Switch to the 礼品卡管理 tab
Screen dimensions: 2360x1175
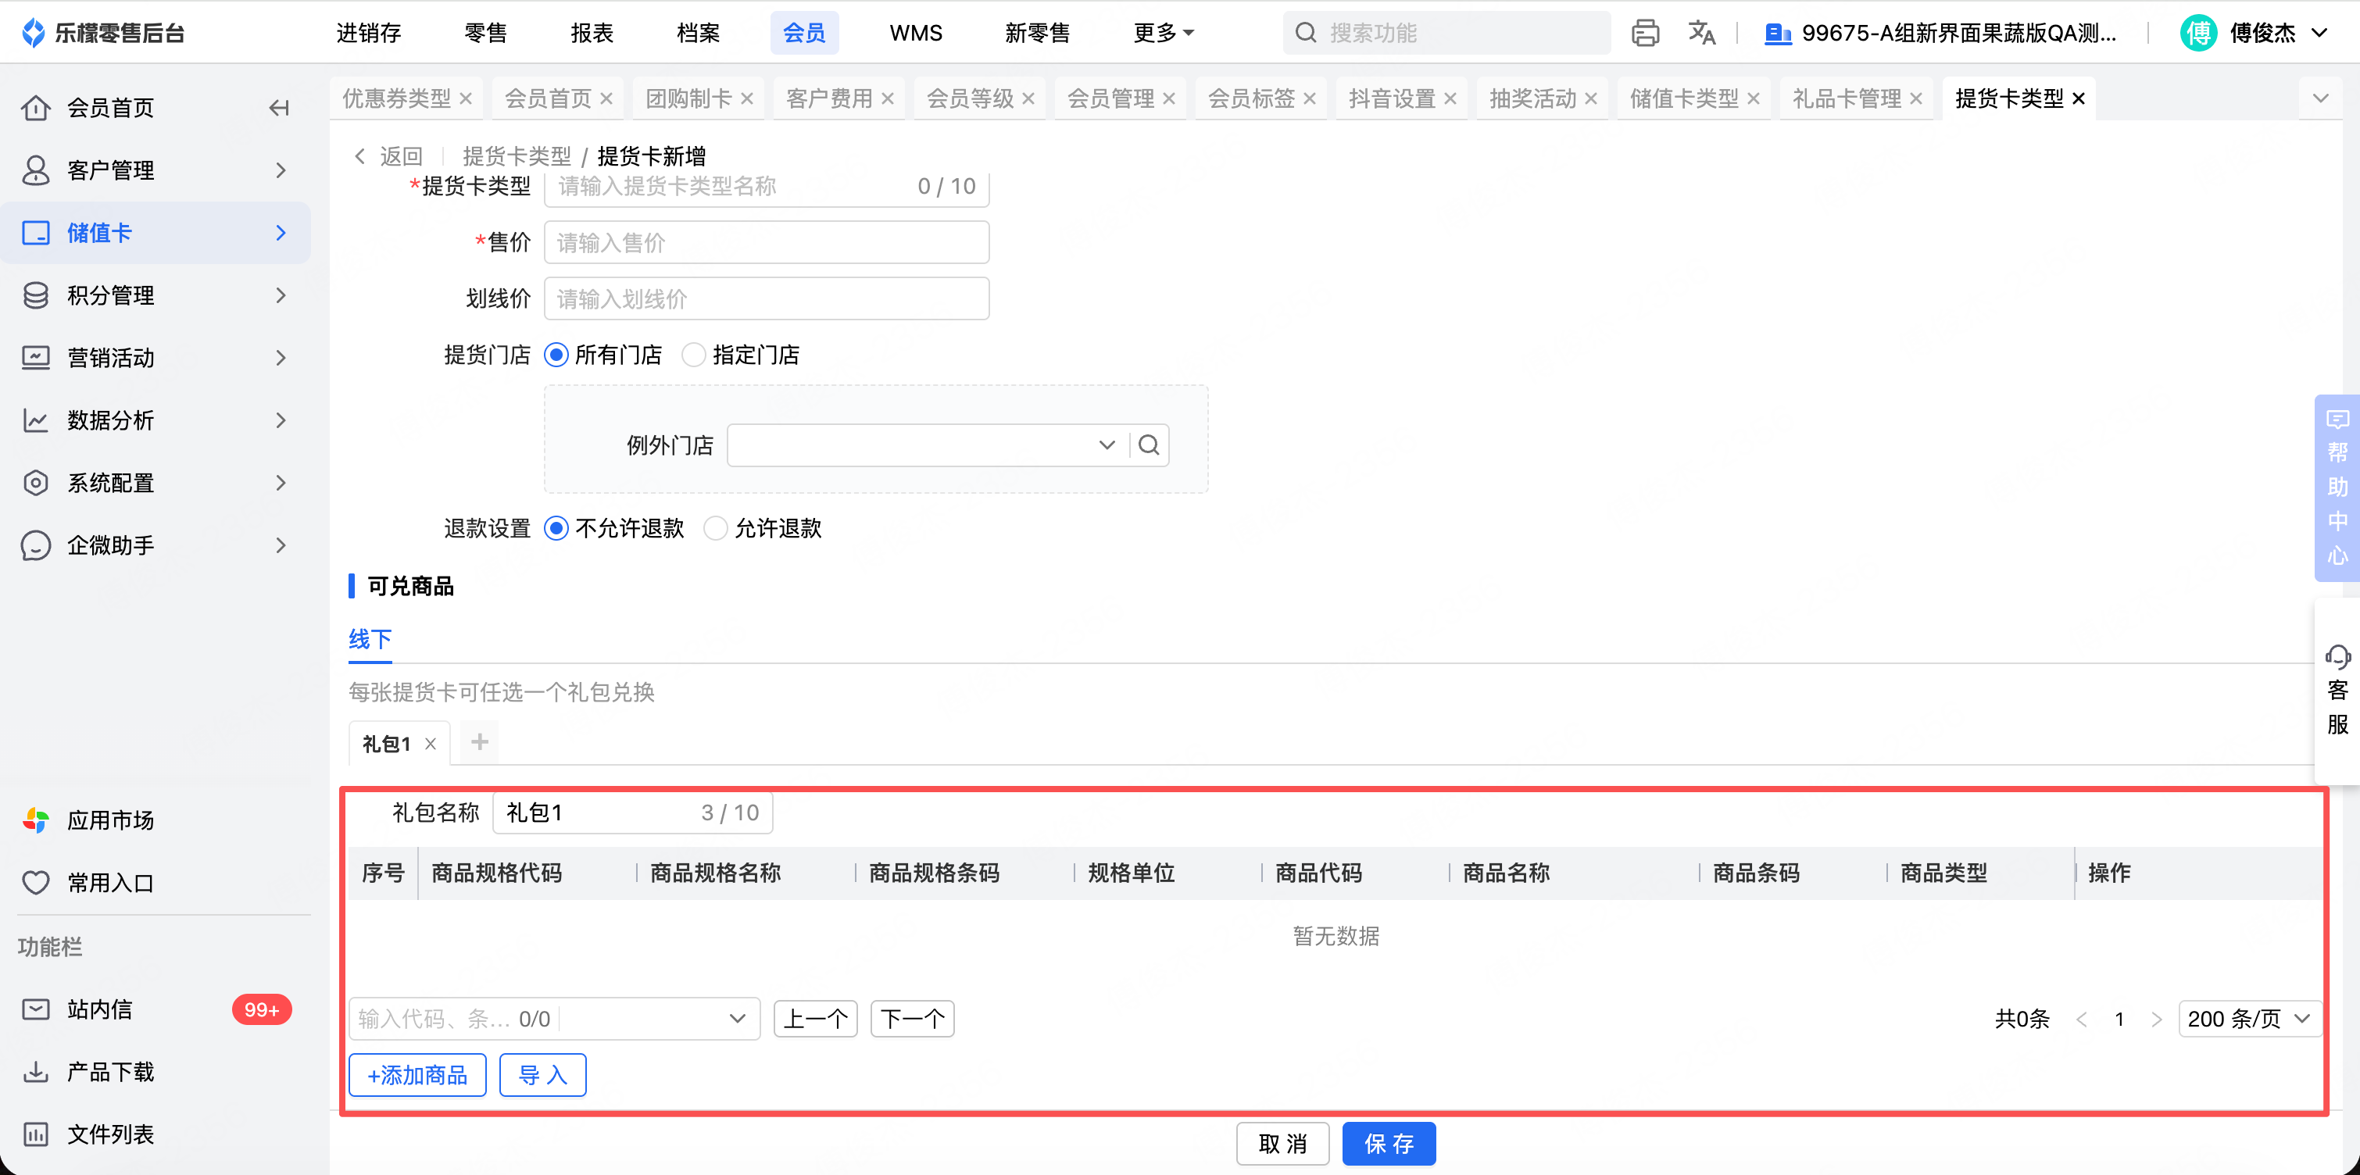tap(1846, 99)
